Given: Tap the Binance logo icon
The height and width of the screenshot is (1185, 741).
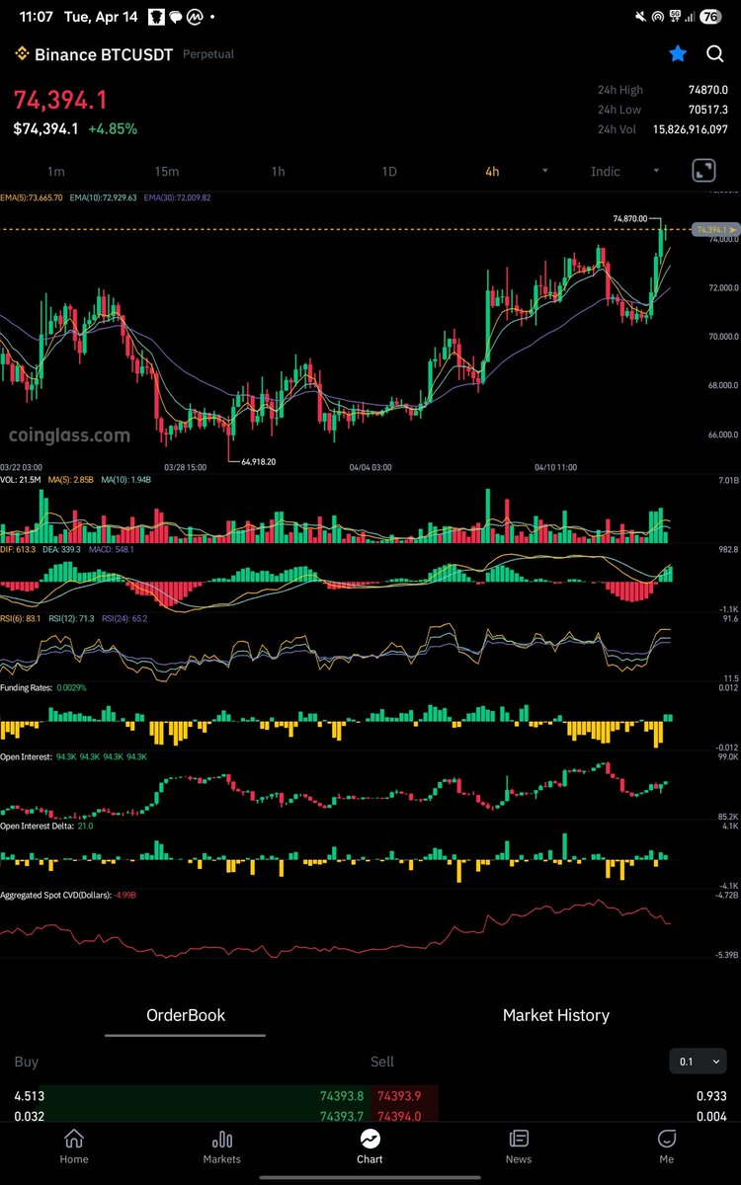Looking at the screenshot, I should tap(21, 54).
